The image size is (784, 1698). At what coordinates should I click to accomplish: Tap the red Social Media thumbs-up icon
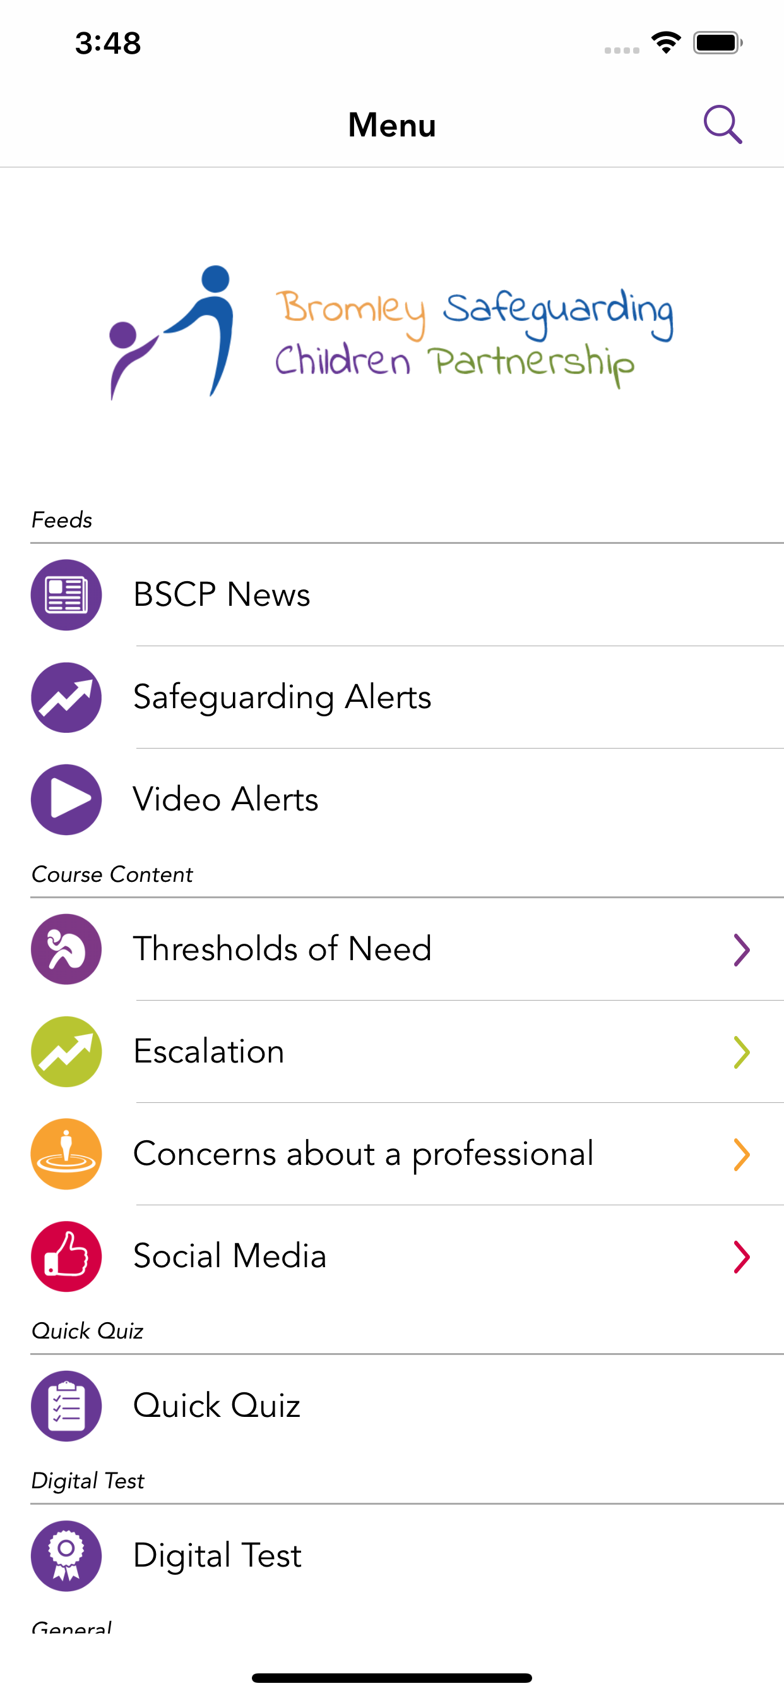point(66,1256)
